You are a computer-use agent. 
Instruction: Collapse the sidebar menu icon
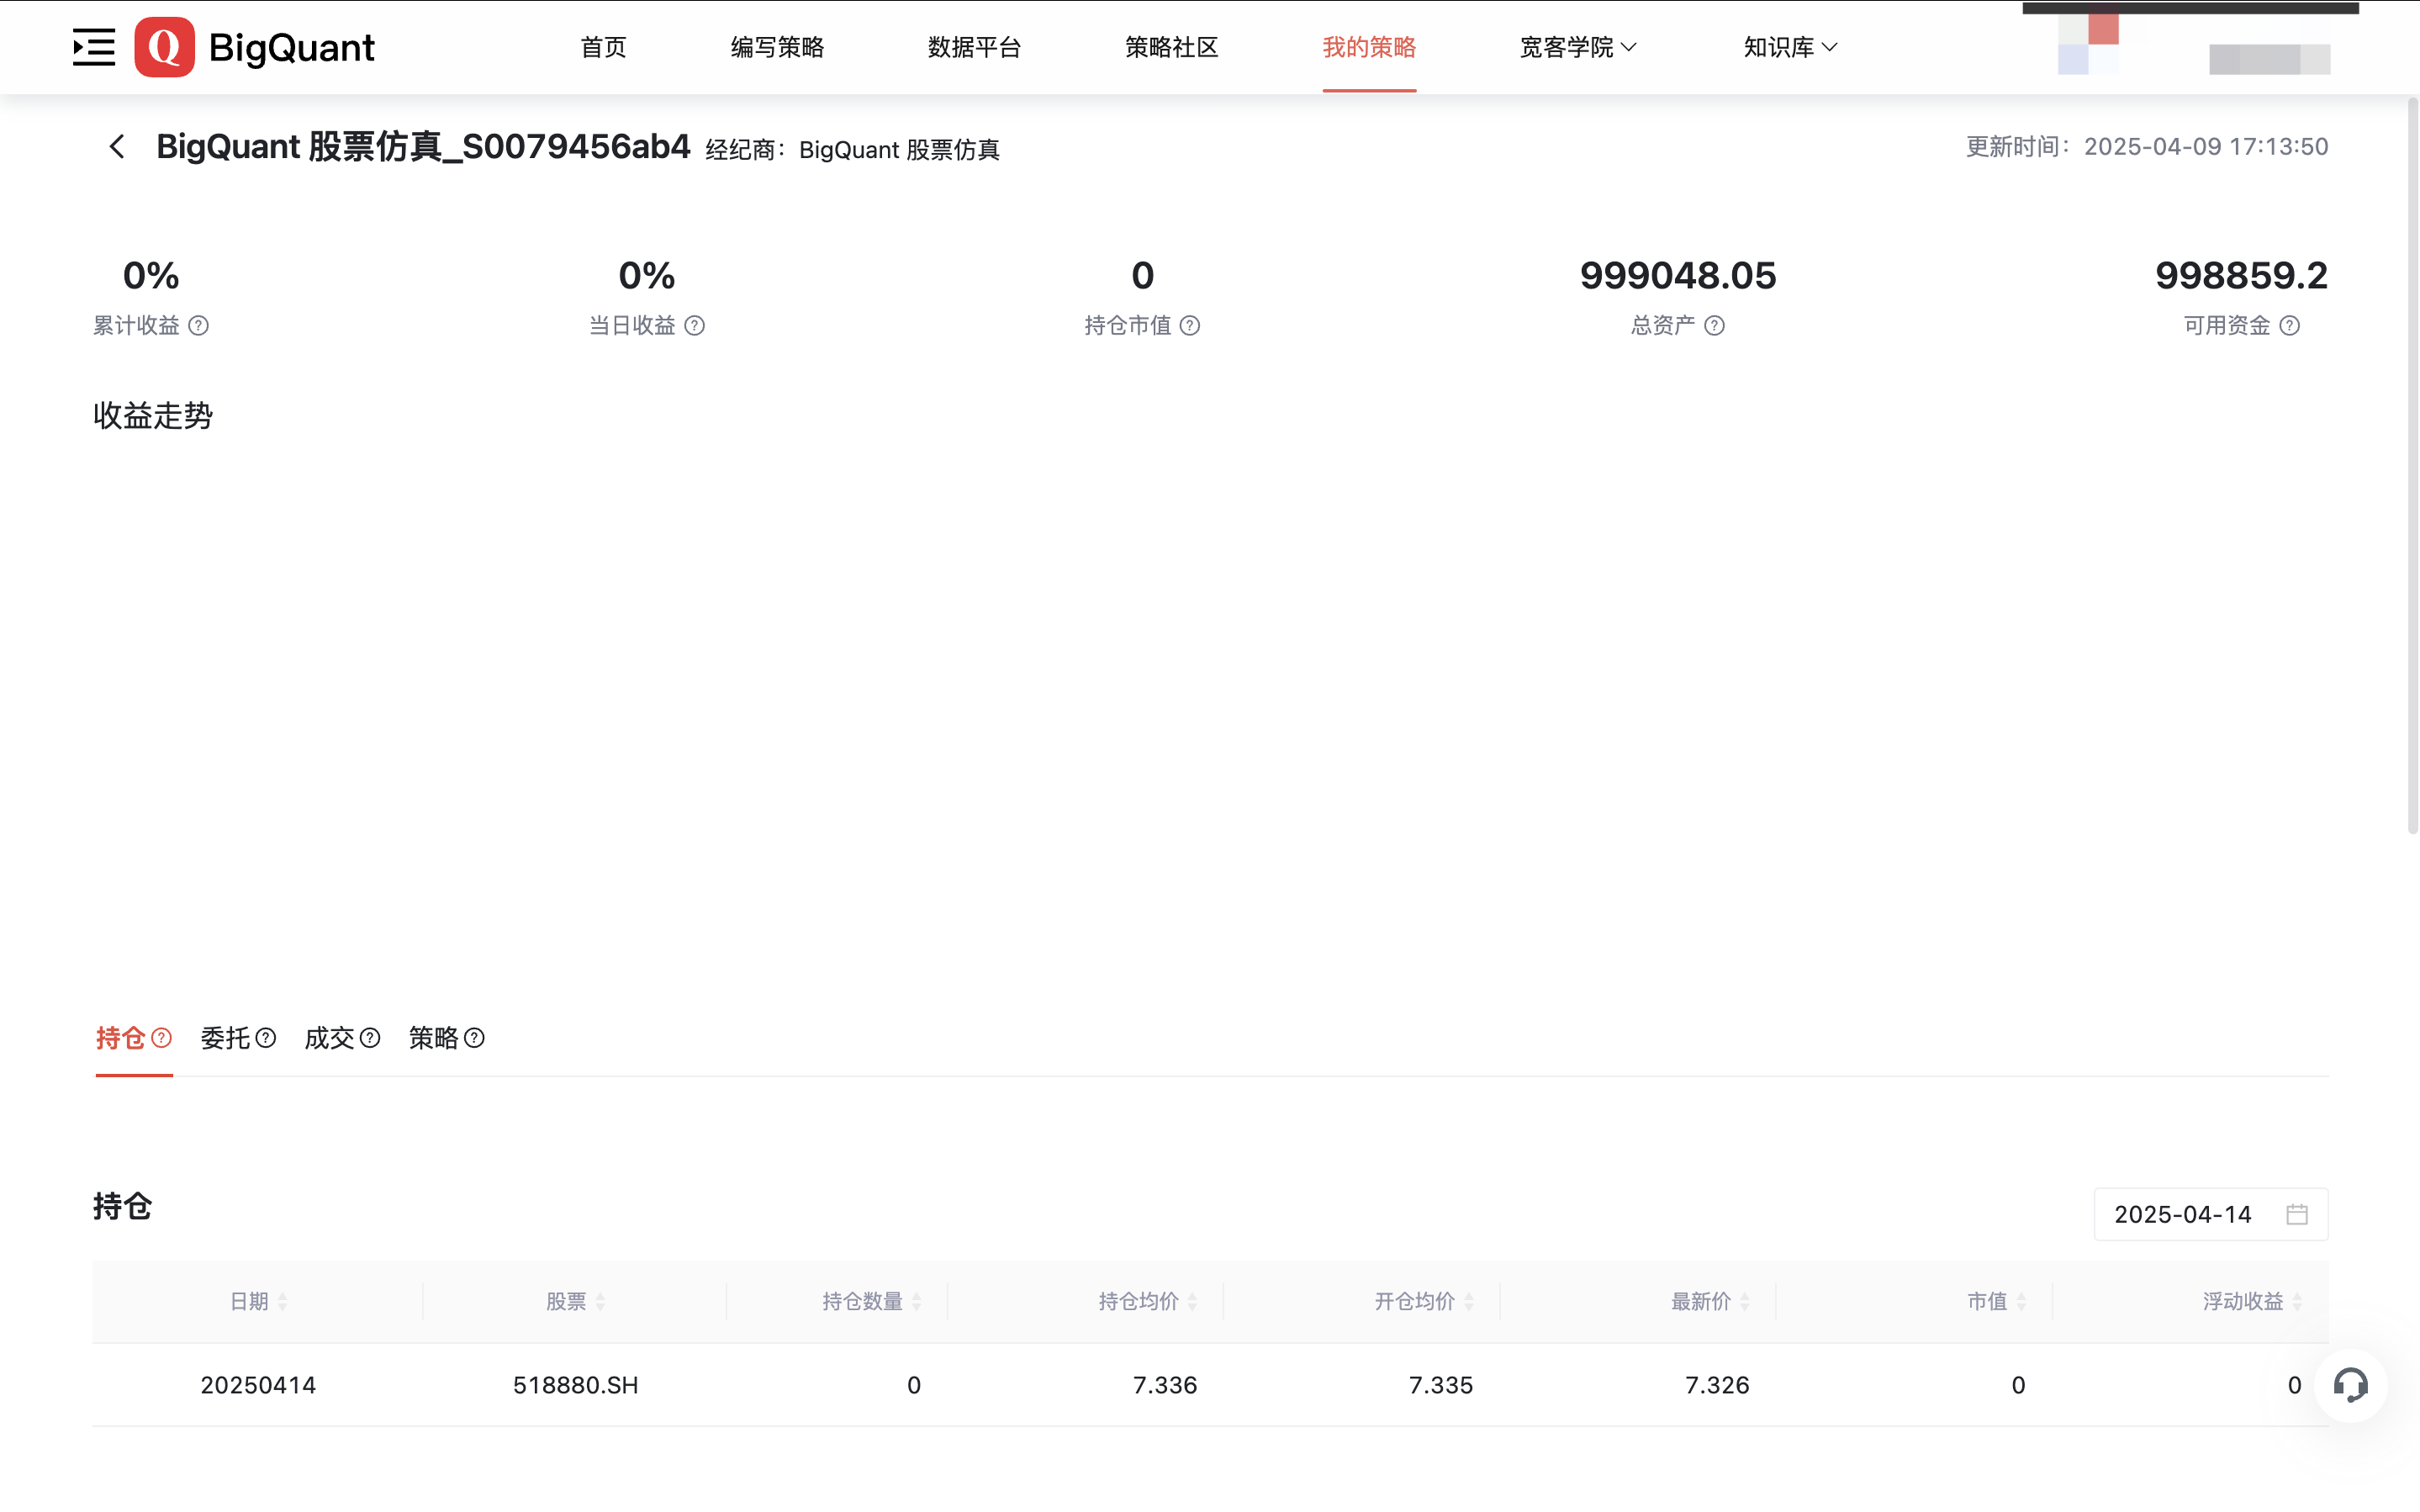(x=94, y=47)
